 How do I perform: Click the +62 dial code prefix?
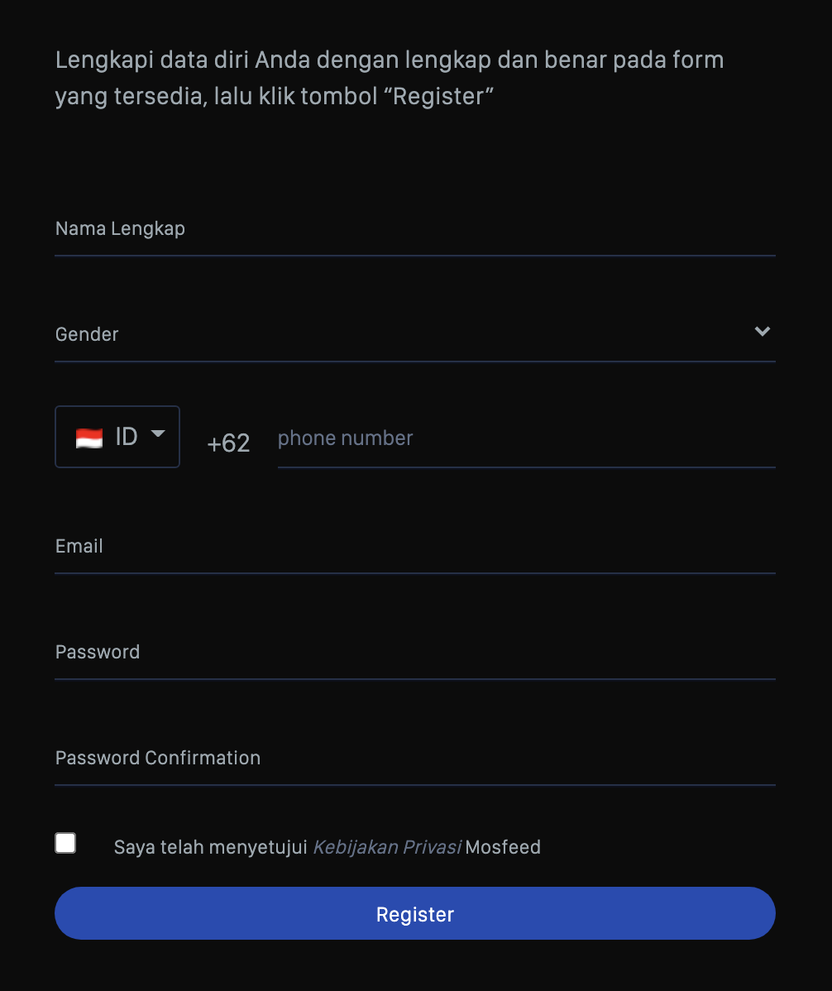click(228, 443)
